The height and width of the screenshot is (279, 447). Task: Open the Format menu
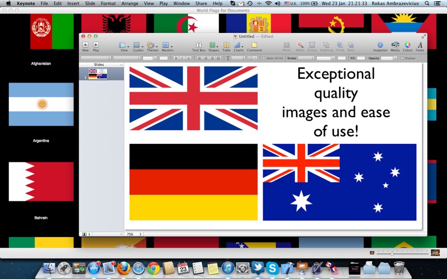coord(108,3)
